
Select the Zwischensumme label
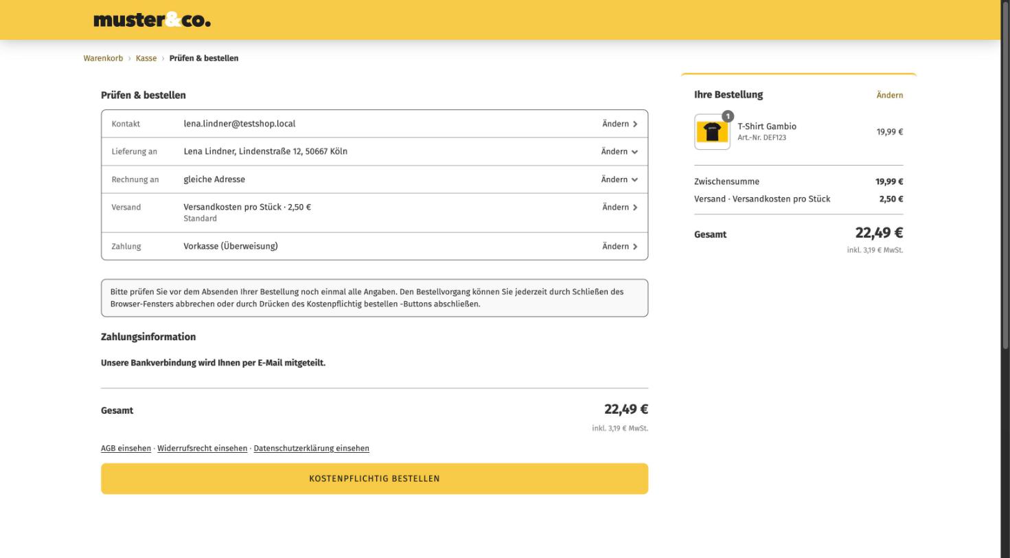727,181
